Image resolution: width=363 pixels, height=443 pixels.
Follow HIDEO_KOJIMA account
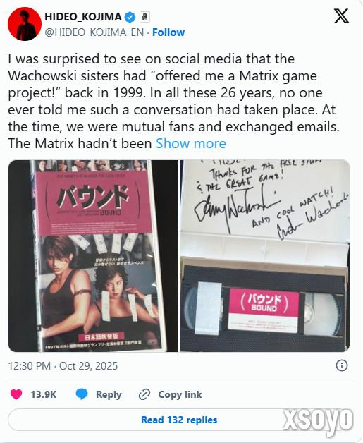(x=168, y=32)
